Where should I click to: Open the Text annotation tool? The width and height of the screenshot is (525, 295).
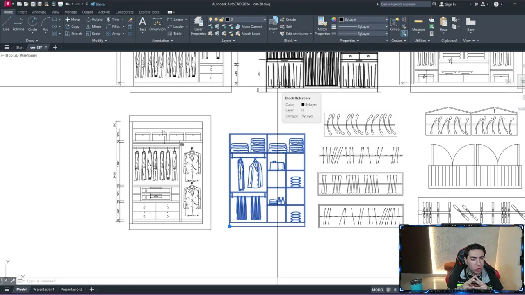coord(142,24)
